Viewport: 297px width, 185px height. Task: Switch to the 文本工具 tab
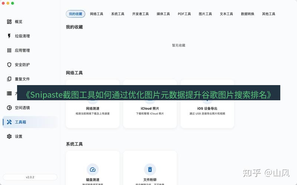click(x=226, y=14)
